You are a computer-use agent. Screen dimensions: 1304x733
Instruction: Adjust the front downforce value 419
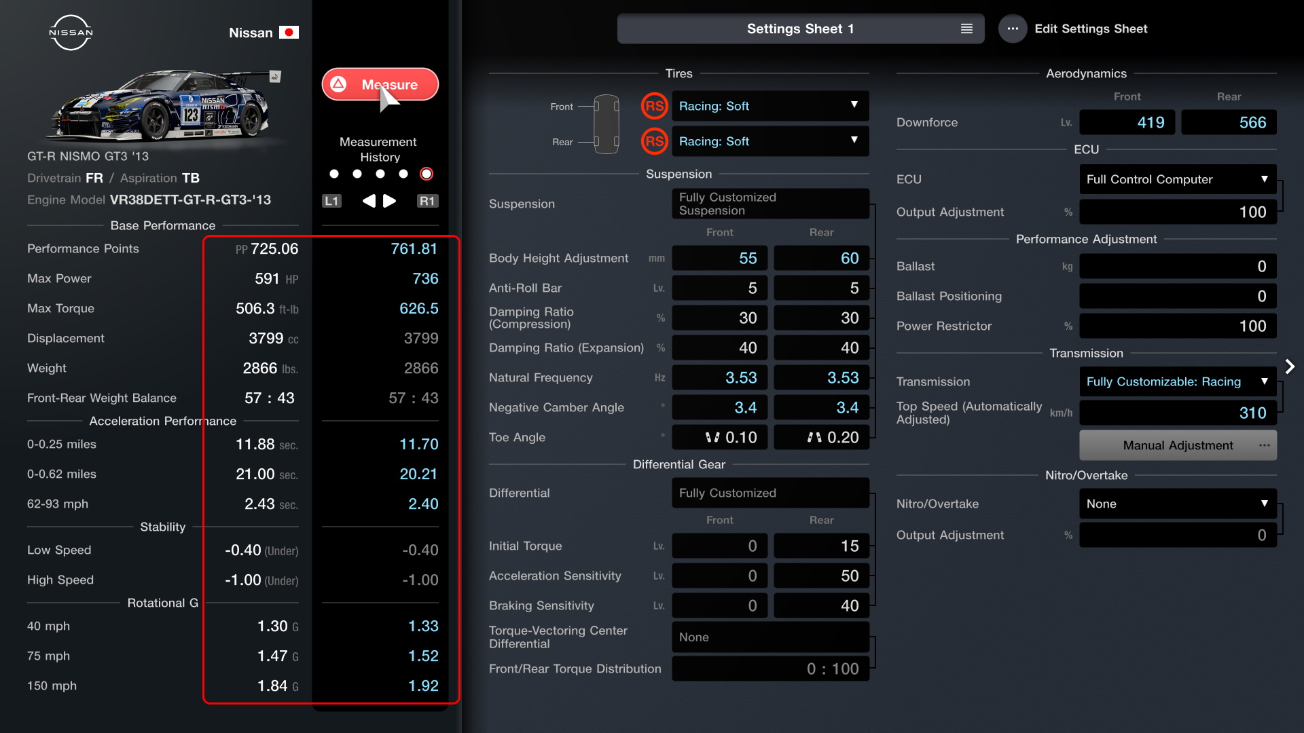tap(1127, 123)
